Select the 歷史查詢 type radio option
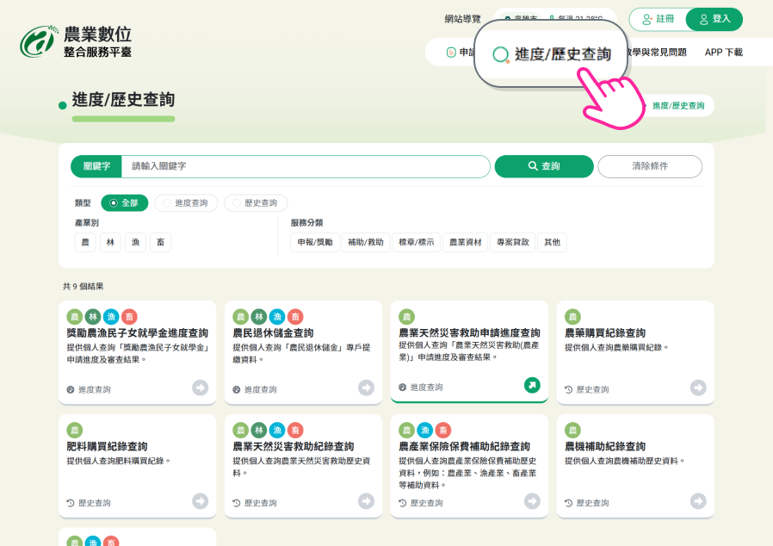Screen dimensions: 773x546 click(257, 203)
